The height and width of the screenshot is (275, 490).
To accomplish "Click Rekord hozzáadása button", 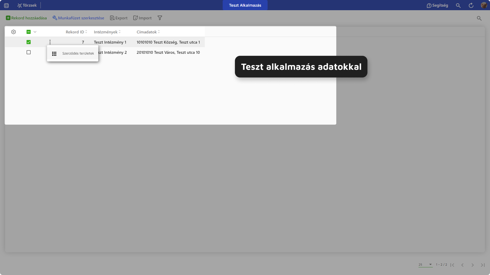I will point(26,18).
